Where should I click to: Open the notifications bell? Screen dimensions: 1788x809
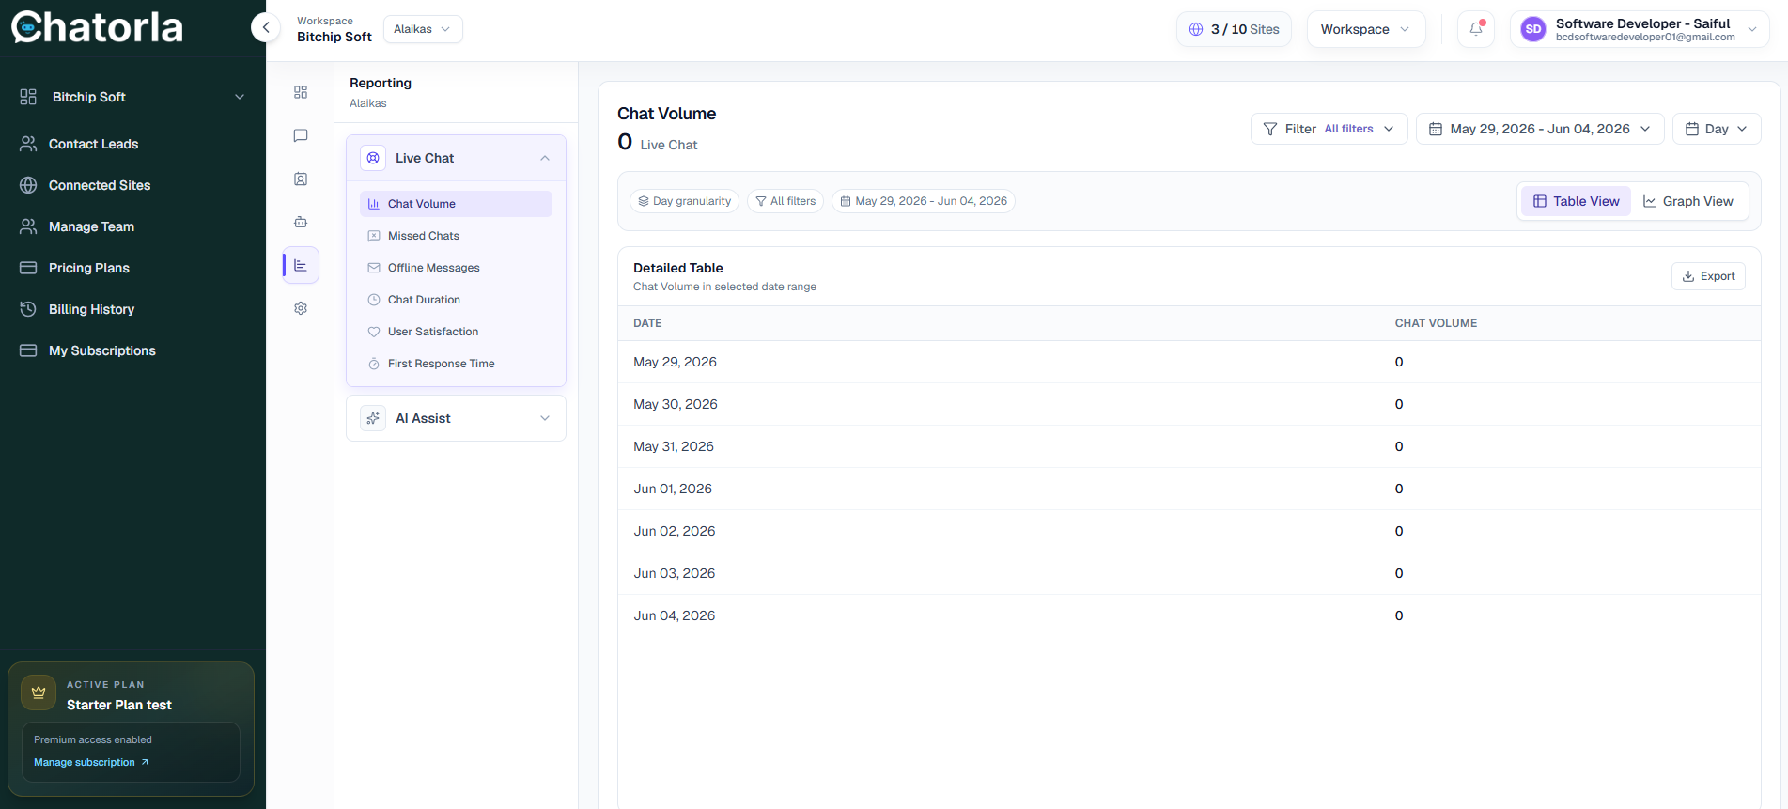pyautogui.click(x=1476, y=29)
